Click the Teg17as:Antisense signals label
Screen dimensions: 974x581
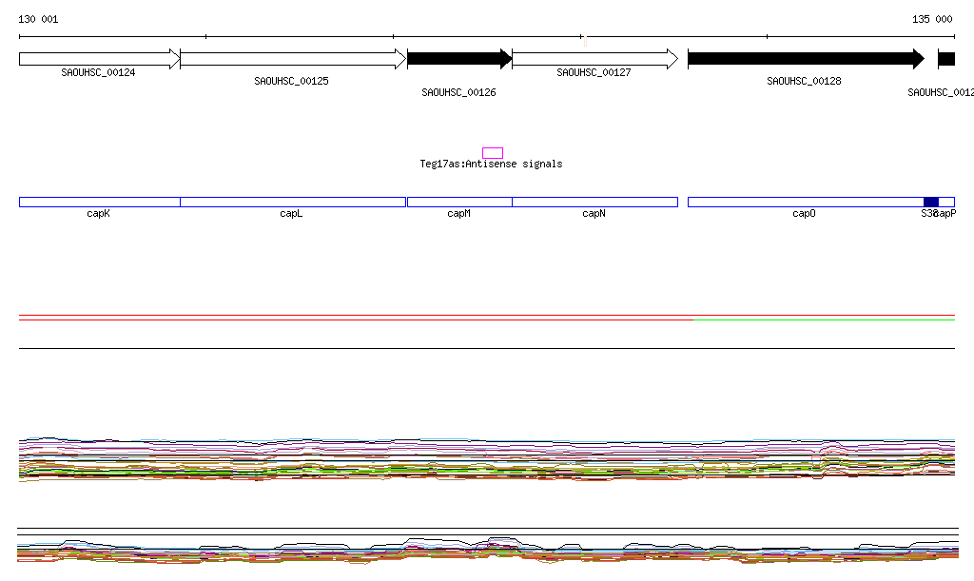(491, 165)
